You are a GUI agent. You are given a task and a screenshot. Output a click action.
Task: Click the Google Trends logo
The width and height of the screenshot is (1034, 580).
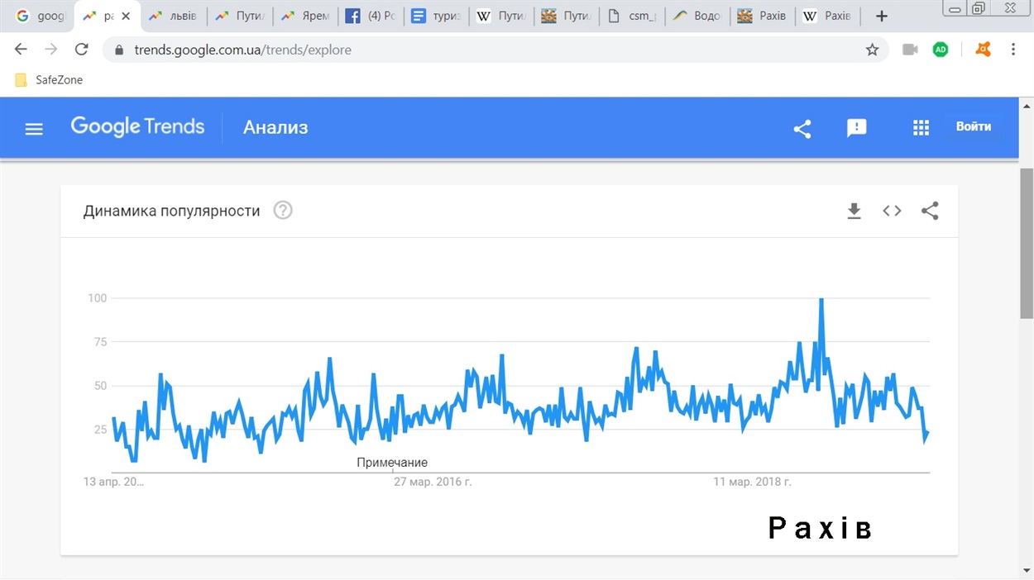pyautogui.click(x=137, y=126)
